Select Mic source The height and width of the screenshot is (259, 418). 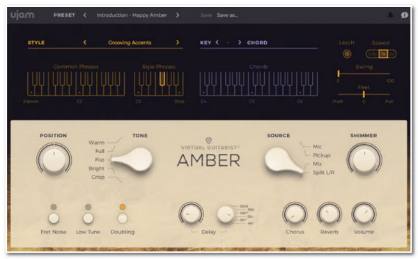click(x=317, y=146)
